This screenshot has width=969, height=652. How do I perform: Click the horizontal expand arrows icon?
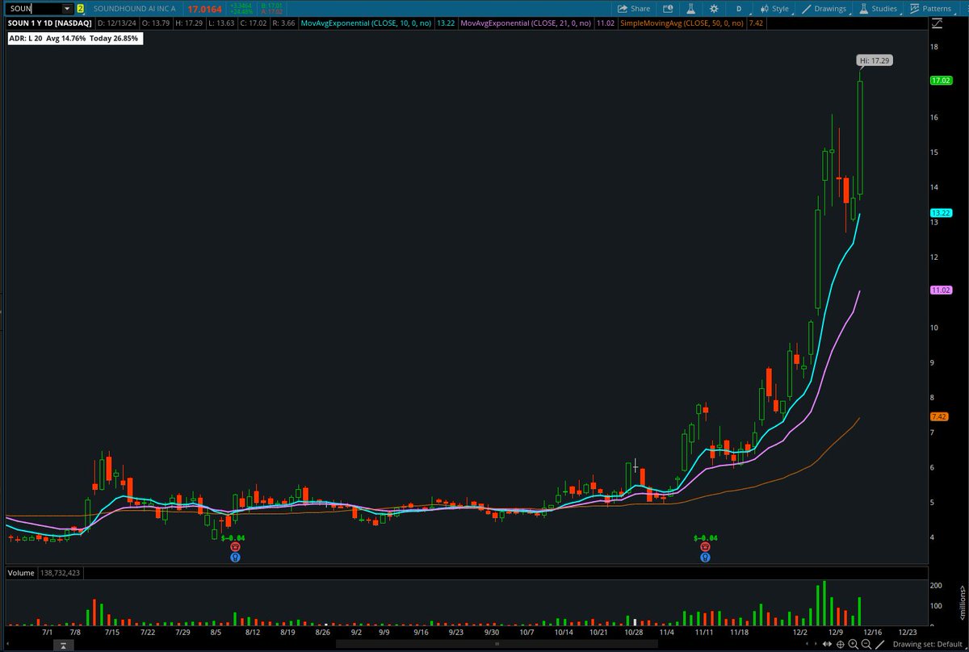[827, 644]
